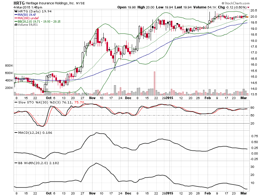Click the HRTG ticker symbol title
Screen dimensions: 263x196
tap(19, 3)
